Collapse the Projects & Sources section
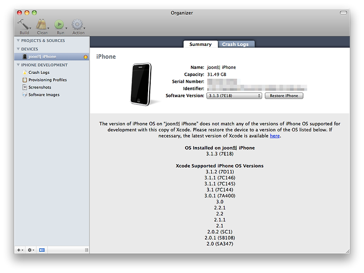The height and width of the screenshot is (273, 364). [x=18, y=40]
